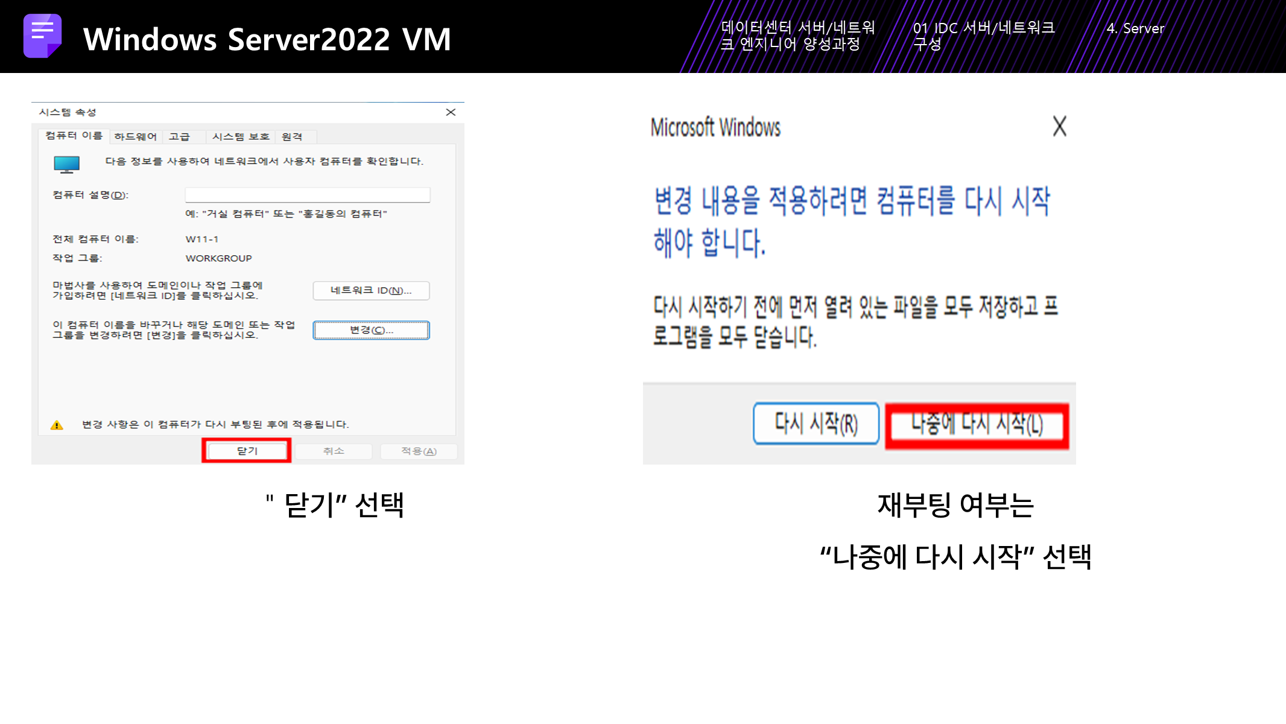Click the purple document icon in the header
Viewport: 1286px width, 724px height.
42,36
